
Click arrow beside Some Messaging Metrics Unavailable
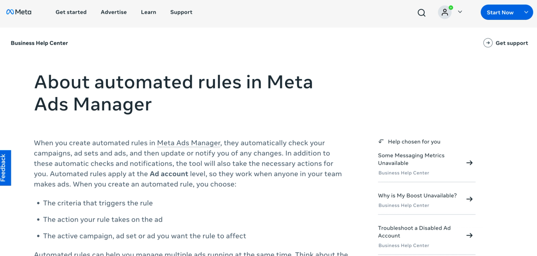469,163
